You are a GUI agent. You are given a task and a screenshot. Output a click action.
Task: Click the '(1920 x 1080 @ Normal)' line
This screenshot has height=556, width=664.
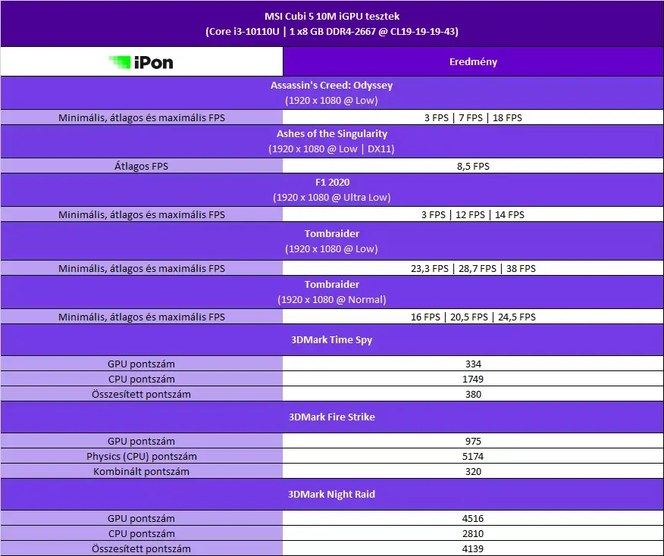(x=331, y=299)
